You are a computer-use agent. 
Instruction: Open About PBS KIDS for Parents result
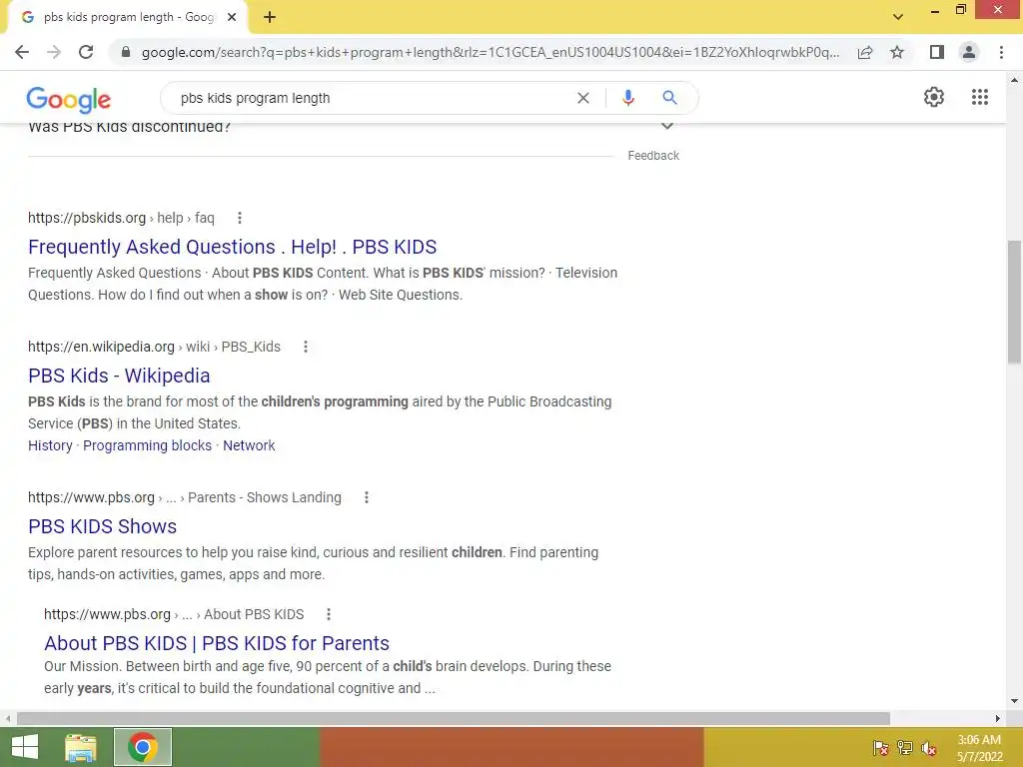217,643
